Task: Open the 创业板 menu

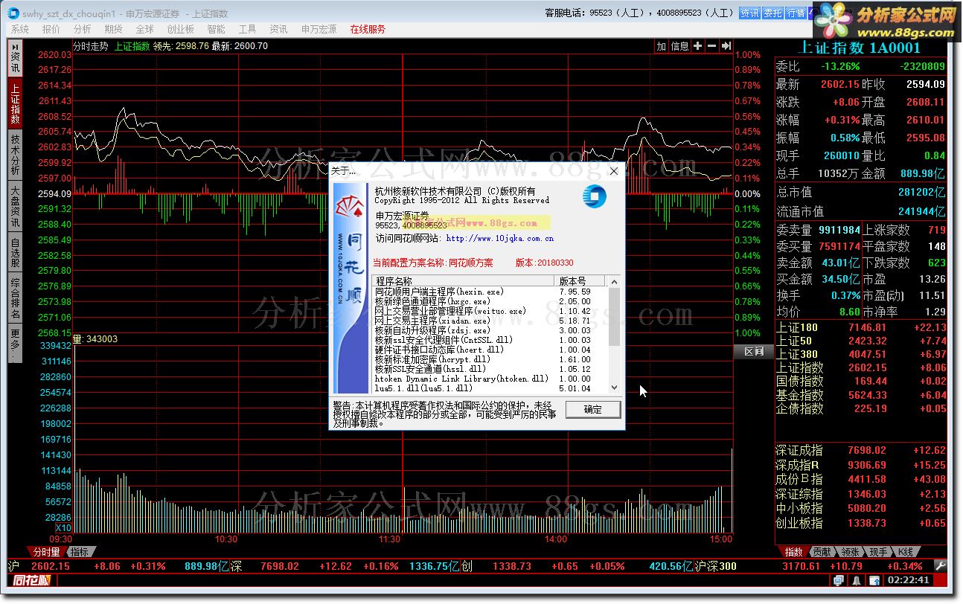Action: [x=181, y=29]
